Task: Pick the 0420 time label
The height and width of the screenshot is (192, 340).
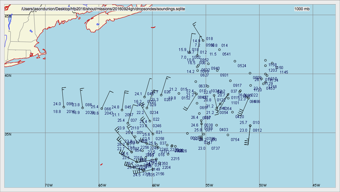Action: (x=240, y=117)
